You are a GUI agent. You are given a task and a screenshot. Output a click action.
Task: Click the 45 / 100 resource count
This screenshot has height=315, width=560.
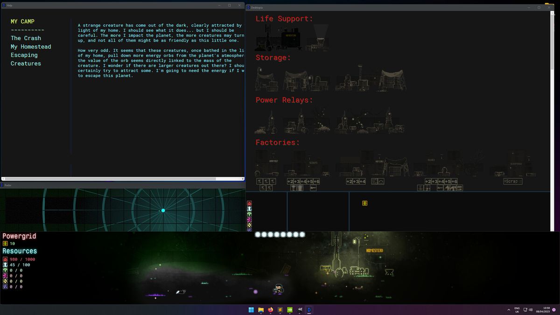[20, 265]
